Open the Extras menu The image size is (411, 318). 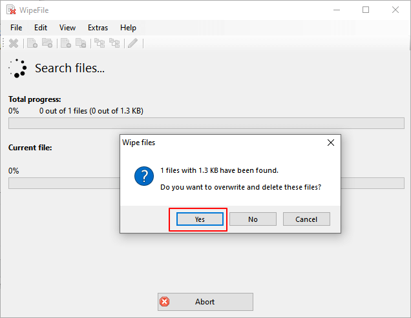pos(97,28)
